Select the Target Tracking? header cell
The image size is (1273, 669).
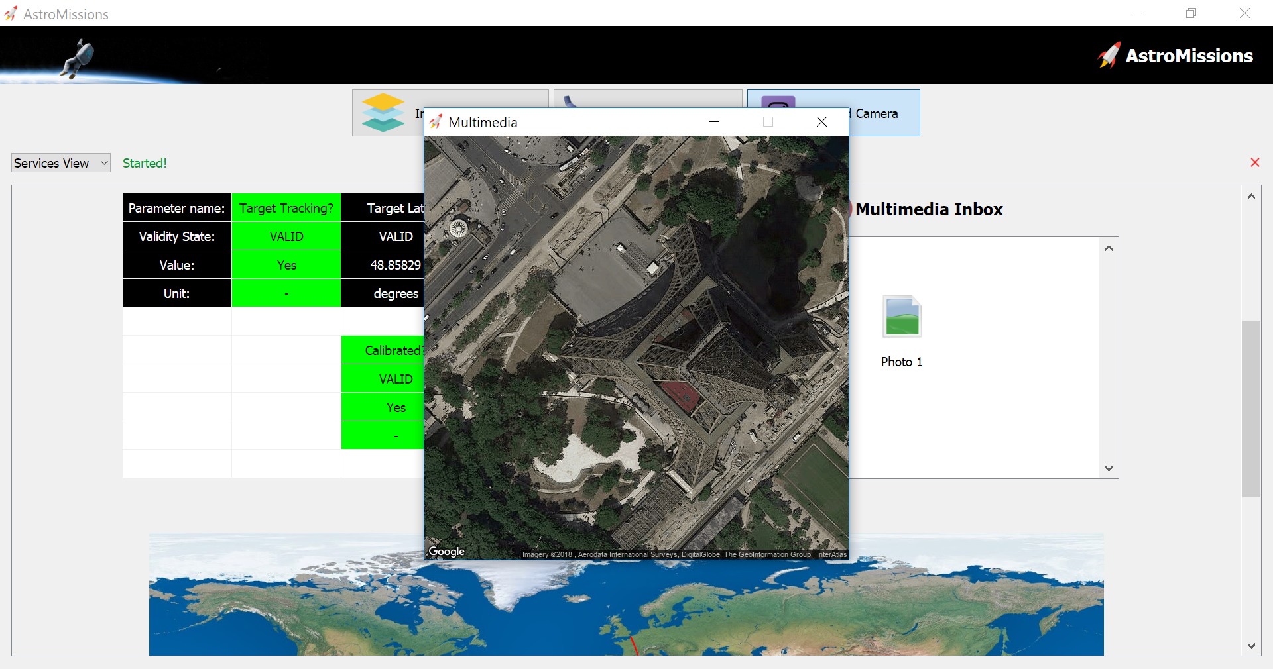coord(286,208)
